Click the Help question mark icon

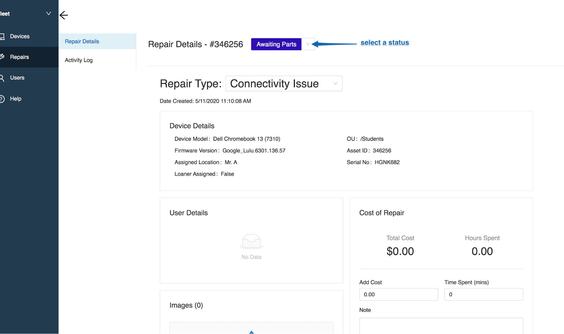coord(2,99)
